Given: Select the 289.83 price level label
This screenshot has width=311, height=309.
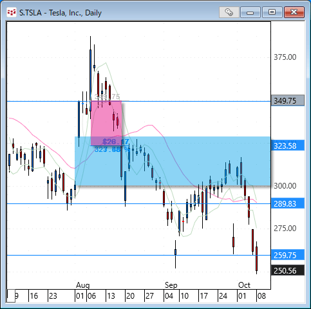Looking at the screenshot, I should point(288,203).
